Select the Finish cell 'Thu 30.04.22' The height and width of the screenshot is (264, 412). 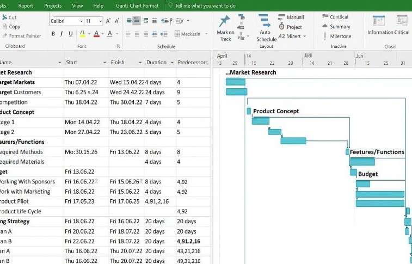coord(126,102)
